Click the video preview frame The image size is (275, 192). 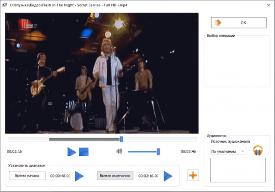click(102, 73)
